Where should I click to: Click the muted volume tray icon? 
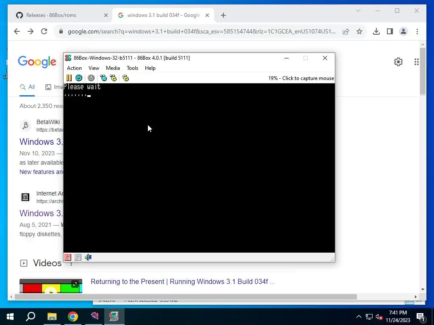click(x=379, y=317)
